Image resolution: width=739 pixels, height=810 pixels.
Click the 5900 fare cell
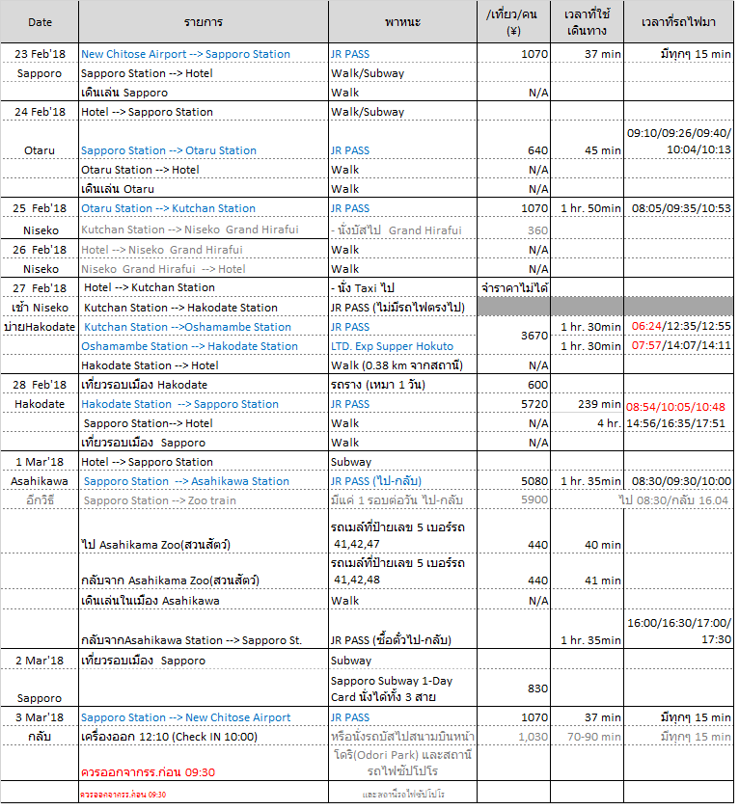point(513,499)
